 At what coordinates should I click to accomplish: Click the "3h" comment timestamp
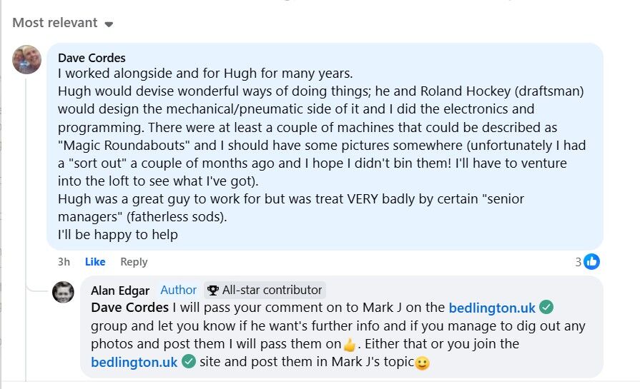[64, 262]
